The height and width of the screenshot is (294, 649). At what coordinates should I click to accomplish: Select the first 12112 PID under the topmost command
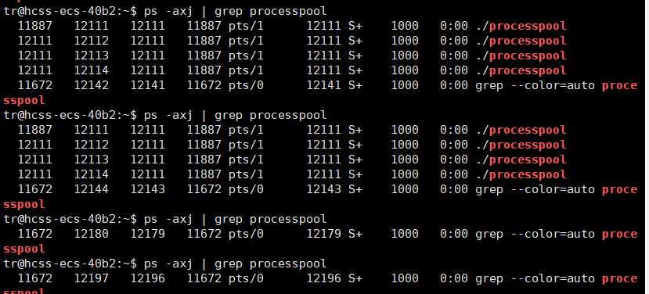92,41
